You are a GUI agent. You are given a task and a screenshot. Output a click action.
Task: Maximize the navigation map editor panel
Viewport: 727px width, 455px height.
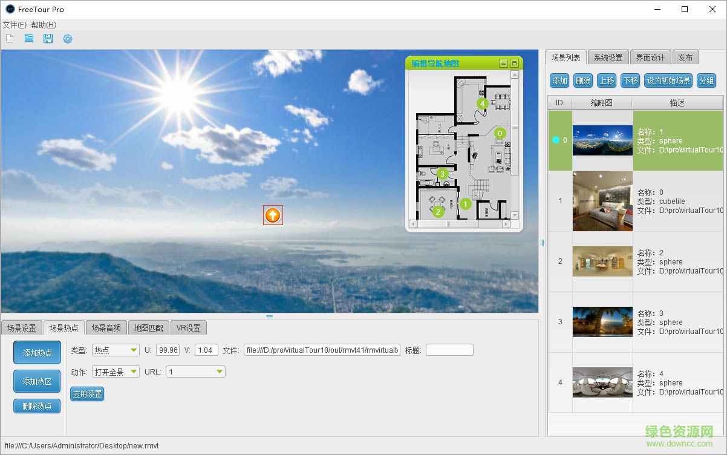click(x=514, y=64)
